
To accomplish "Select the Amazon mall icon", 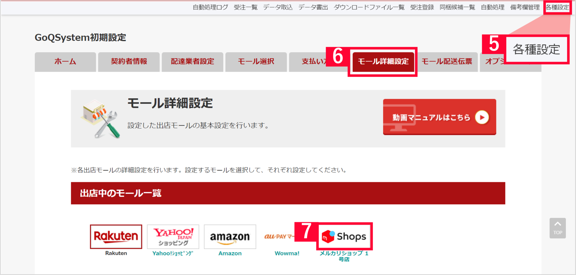I will [229, 237].
